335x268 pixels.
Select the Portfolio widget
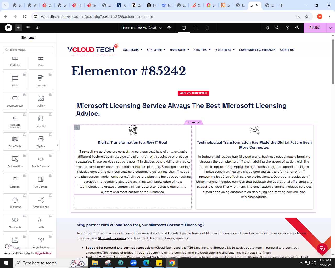(15, 63)
